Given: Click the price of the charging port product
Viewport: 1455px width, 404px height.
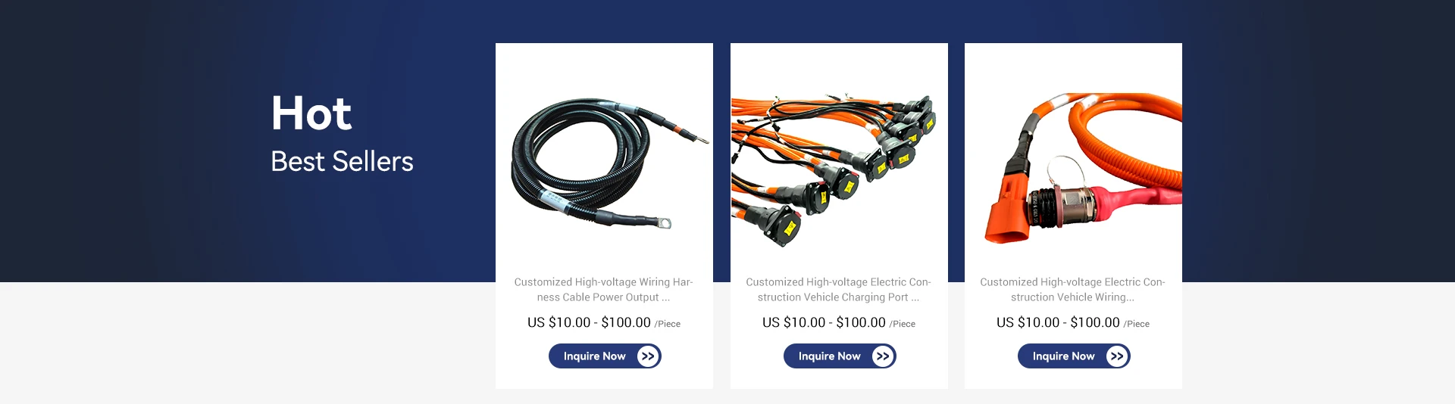Looking at the screenshot, I should coord(824,322).
